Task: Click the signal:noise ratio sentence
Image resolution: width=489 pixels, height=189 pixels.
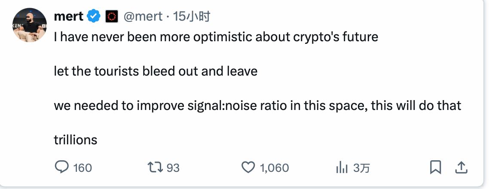Action: pos(257,105)
